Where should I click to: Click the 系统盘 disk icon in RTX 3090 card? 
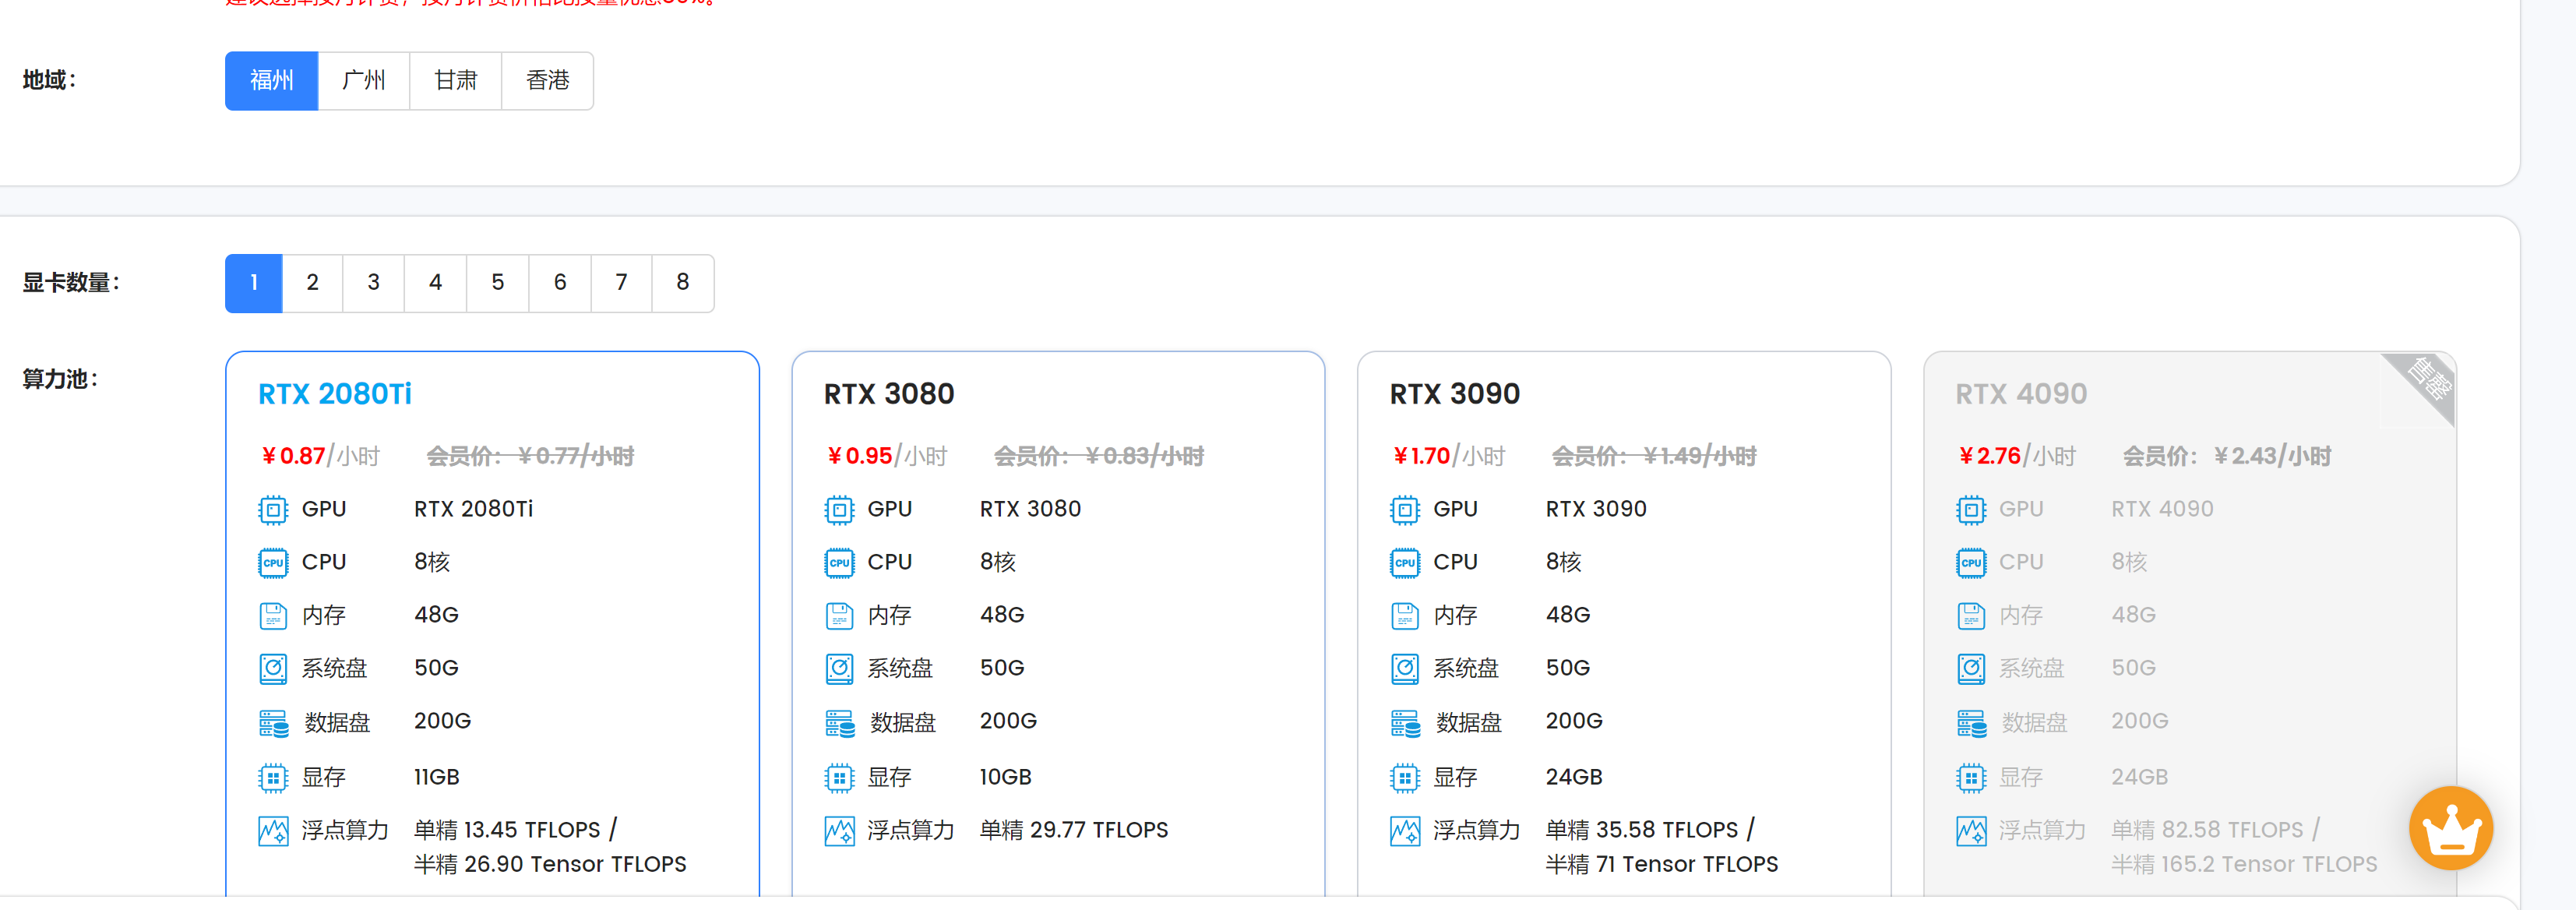(1405, 669)
